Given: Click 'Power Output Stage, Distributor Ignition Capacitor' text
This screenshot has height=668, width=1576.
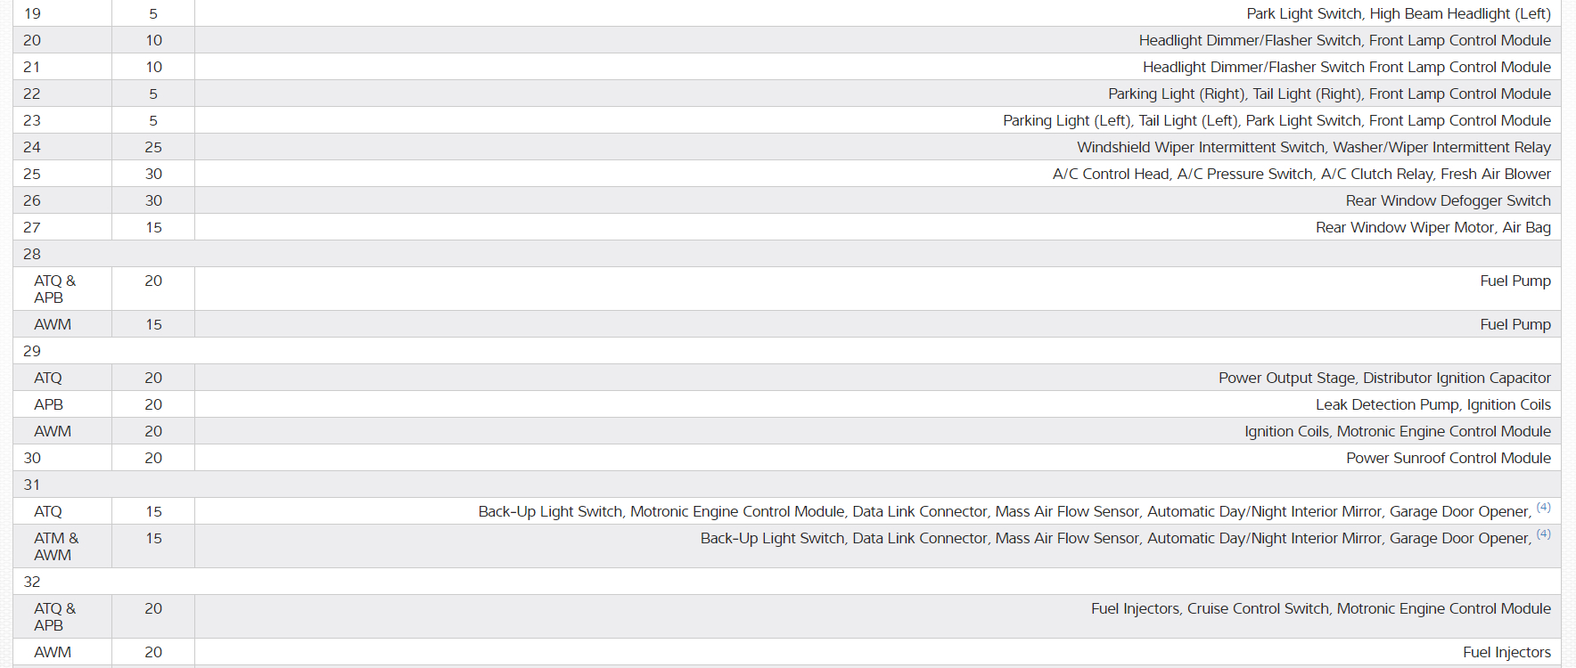Looking at the screenshot, I should point(1384,378).
